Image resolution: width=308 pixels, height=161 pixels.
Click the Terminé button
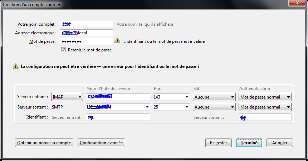249,143
